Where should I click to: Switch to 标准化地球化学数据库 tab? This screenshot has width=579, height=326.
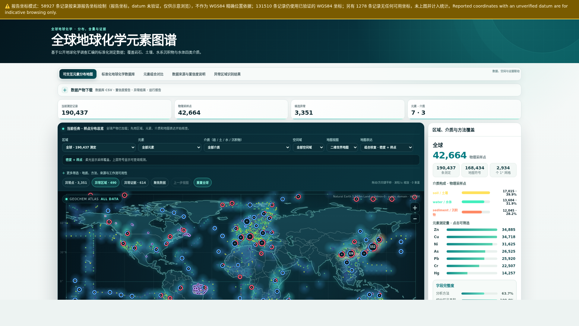(x=118, y=74)
